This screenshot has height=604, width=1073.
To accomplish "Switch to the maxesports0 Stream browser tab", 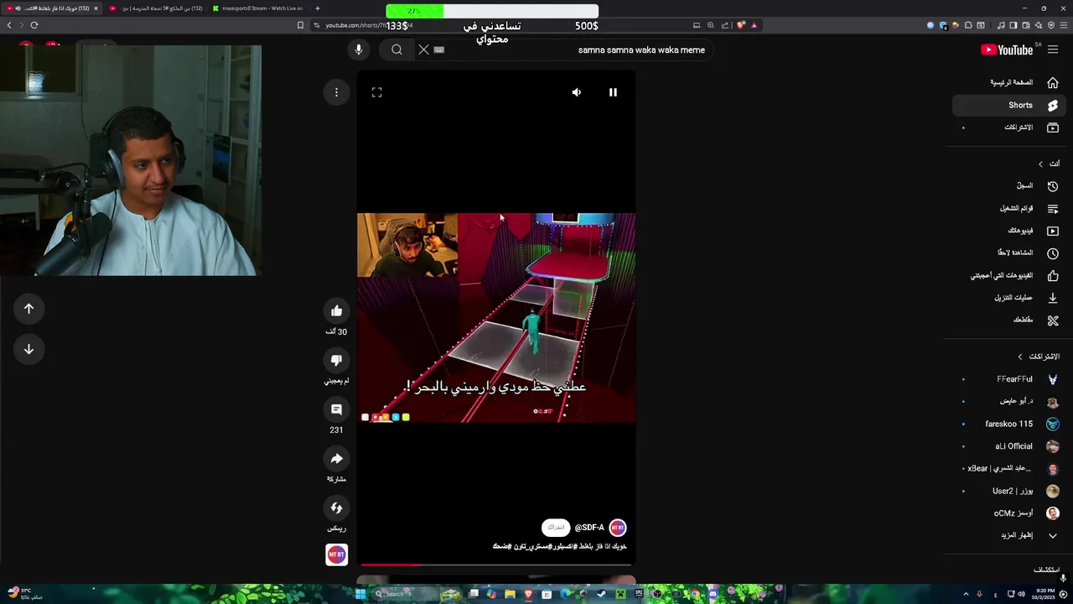I will 257,8.
